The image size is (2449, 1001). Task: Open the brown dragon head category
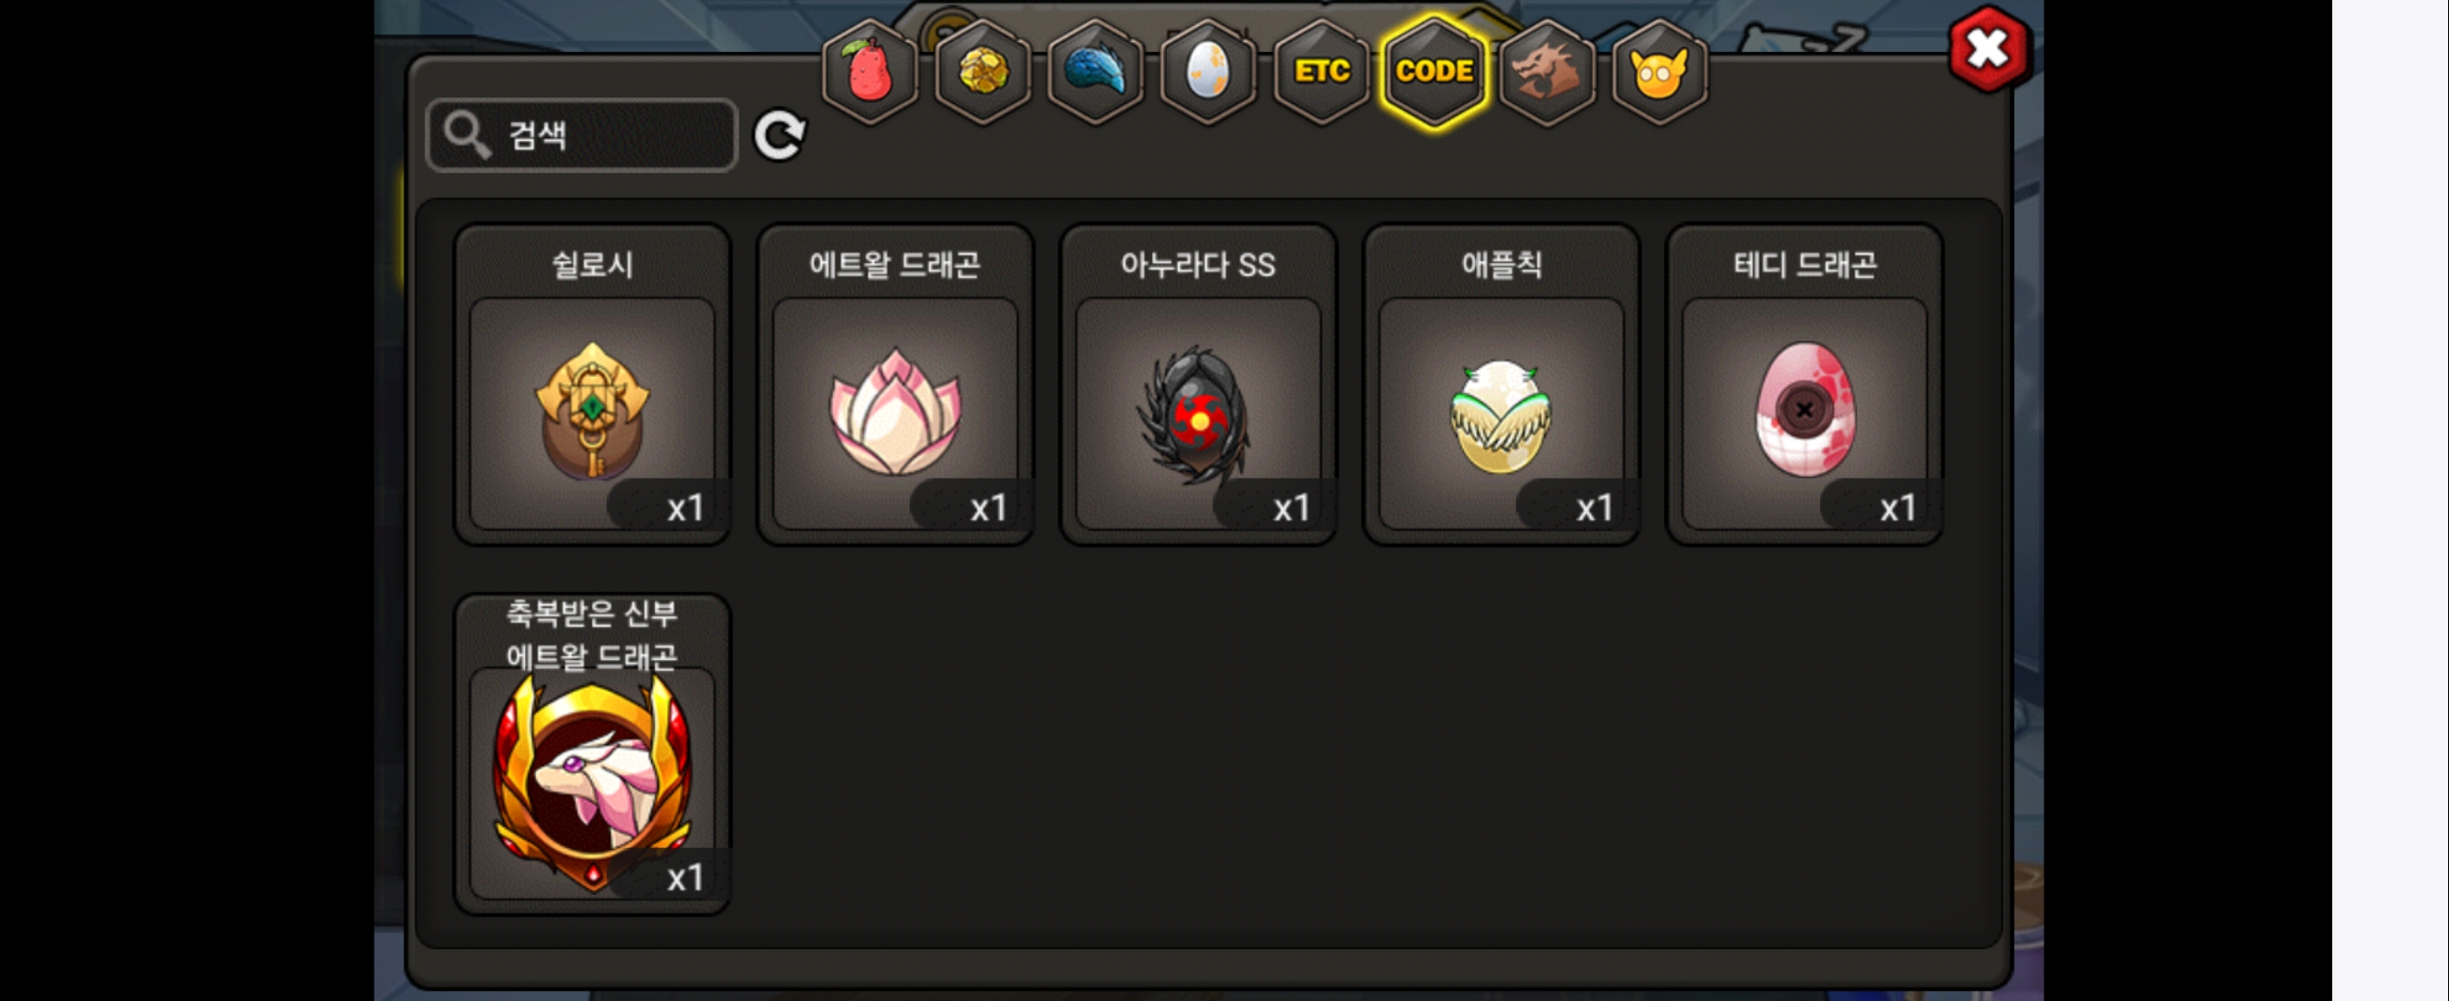(1546, 71)
